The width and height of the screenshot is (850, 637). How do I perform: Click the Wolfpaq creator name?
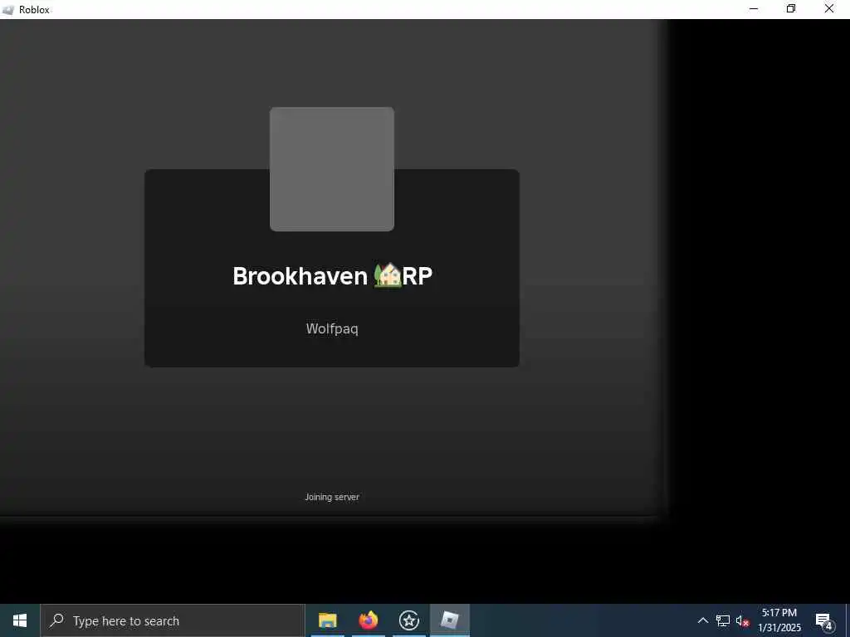click(332, 328)
